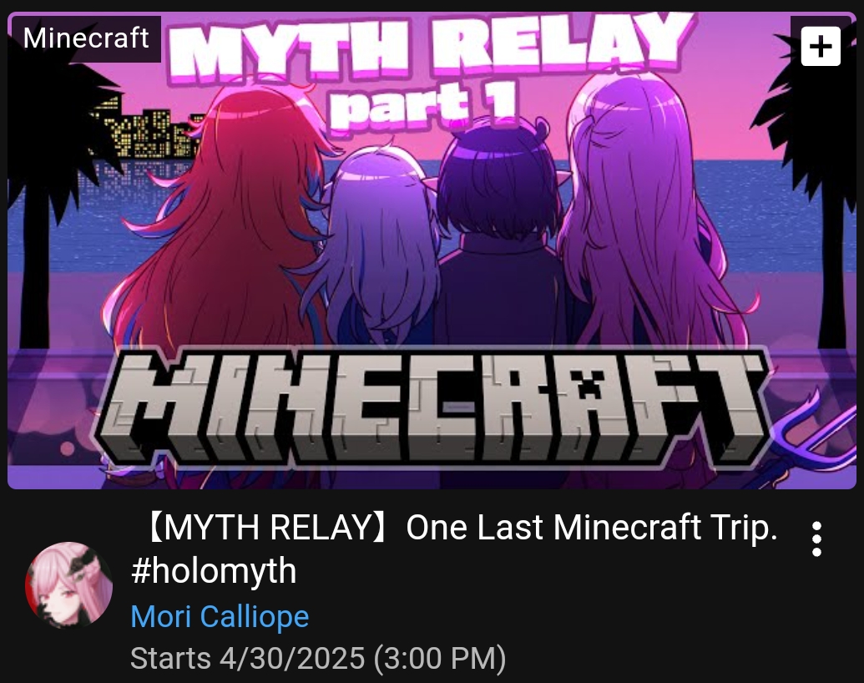The width and height of the screenshot is (864, 683).
Task: Open the three-dot video options menu
Action: point(816,539)
